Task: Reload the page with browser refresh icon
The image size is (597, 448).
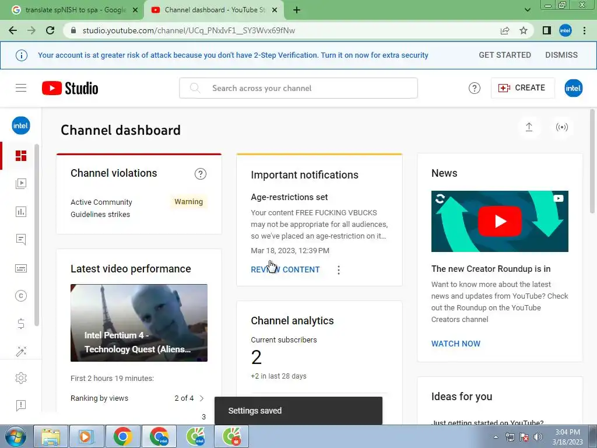Action: (50, 30)
